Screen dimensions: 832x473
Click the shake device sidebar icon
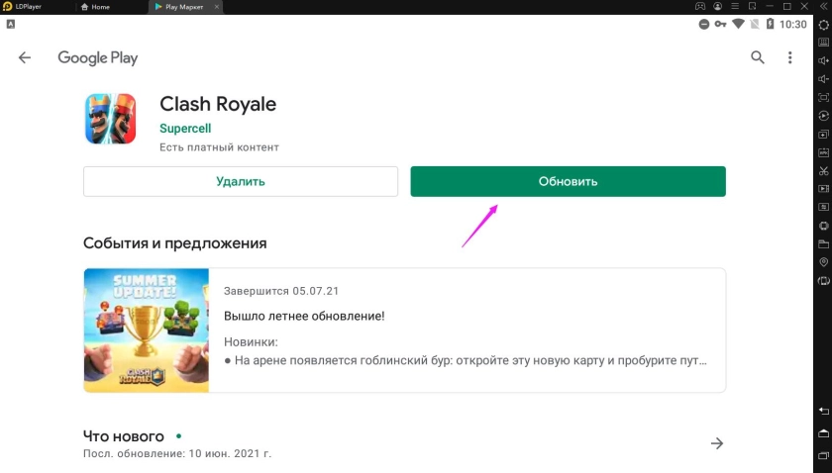click(823, 226)
